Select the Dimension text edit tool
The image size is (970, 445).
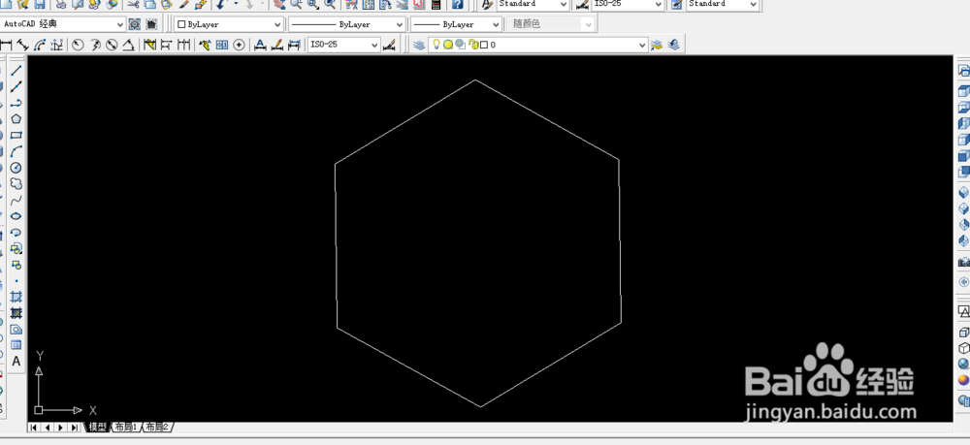(x=277, y=45)
